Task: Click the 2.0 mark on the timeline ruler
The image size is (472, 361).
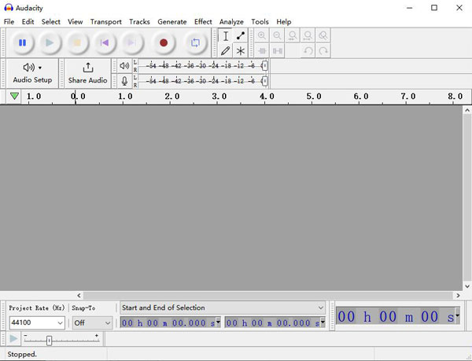Action: [171, 96]
